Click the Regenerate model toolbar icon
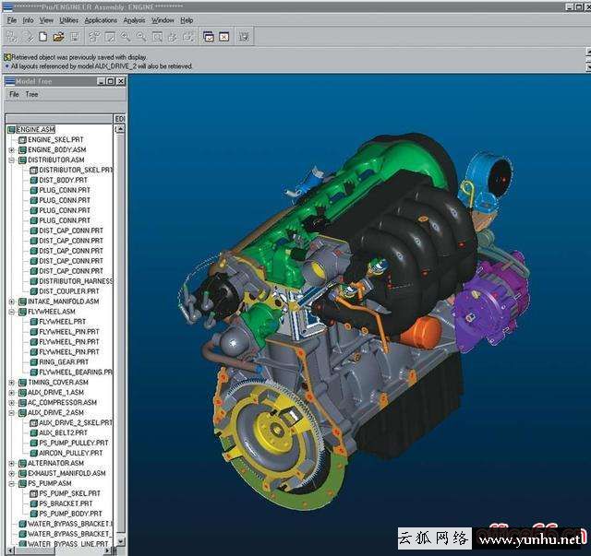Screen dimensions: 591x556 12,37
